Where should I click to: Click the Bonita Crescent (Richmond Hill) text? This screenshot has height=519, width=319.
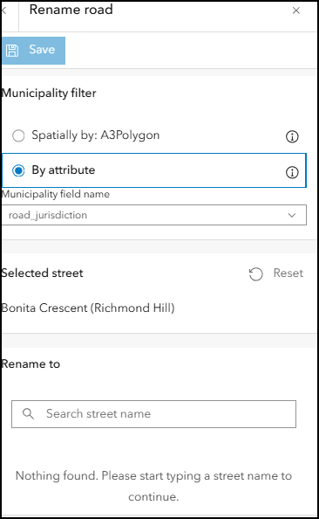tap(88, 308)
